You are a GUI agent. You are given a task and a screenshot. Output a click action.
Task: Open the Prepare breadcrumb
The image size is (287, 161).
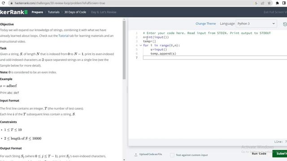pos(37,12)
